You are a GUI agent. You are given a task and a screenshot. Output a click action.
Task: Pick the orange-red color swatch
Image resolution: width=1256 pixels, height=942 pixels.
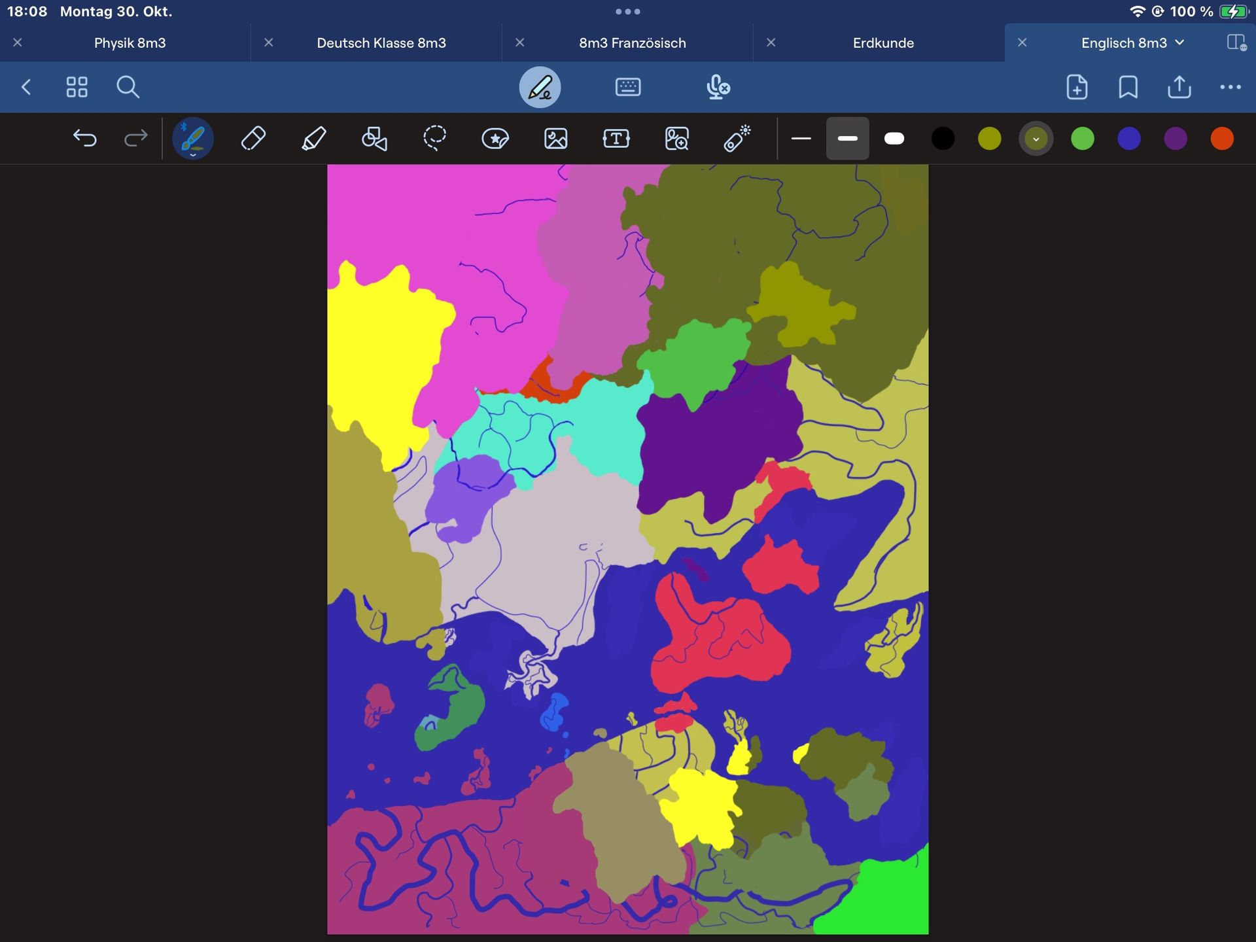(x=1221, y=139)
